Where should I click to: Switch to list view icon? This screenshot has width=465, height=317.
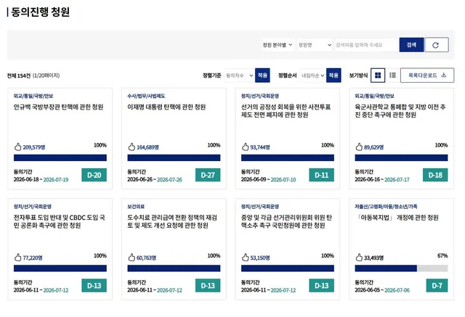pyautogui.click(x=392, y=75)
